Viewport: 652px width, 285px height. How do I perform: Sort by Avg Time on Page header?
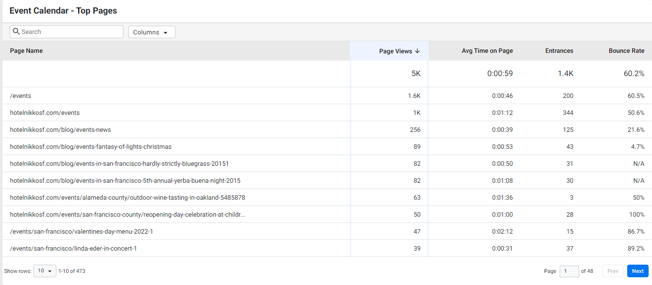pos(487,50)
